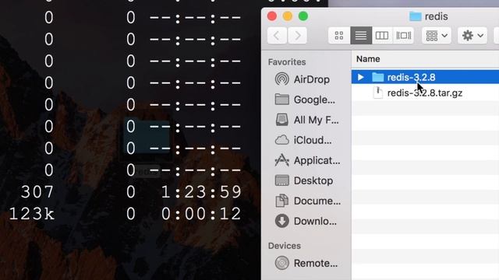
Task: Switch Finder to icon view
Action: point(339,35)
